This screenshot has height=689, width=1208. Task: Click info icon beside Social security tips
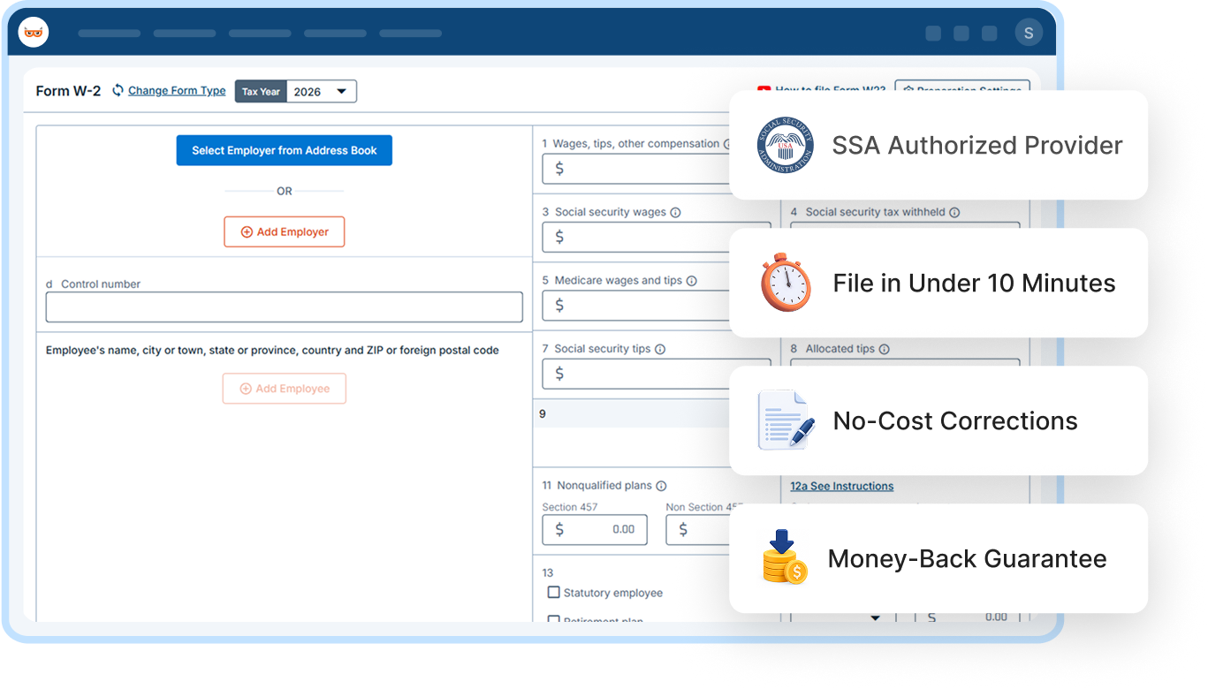coord(660,349)
